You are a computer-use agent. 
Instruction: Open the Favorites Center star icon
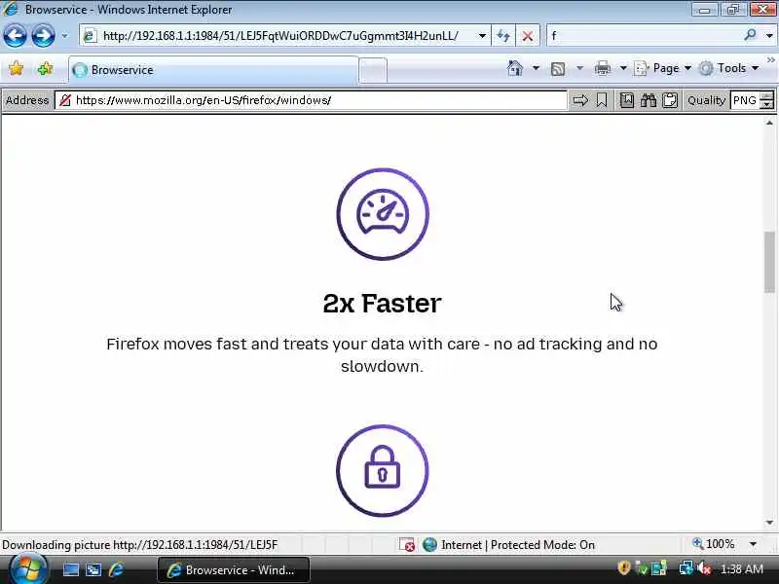point(16,68)
